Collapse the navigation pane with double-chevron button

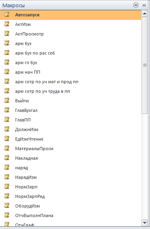click(x=144, y=5)
